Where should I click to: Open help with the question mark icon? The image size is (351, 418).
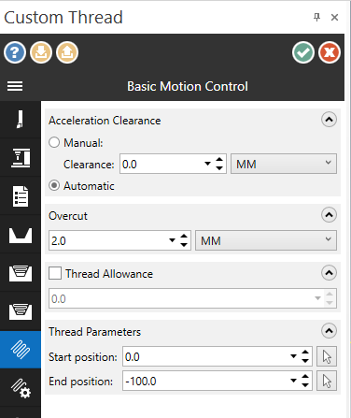point(15,52)
